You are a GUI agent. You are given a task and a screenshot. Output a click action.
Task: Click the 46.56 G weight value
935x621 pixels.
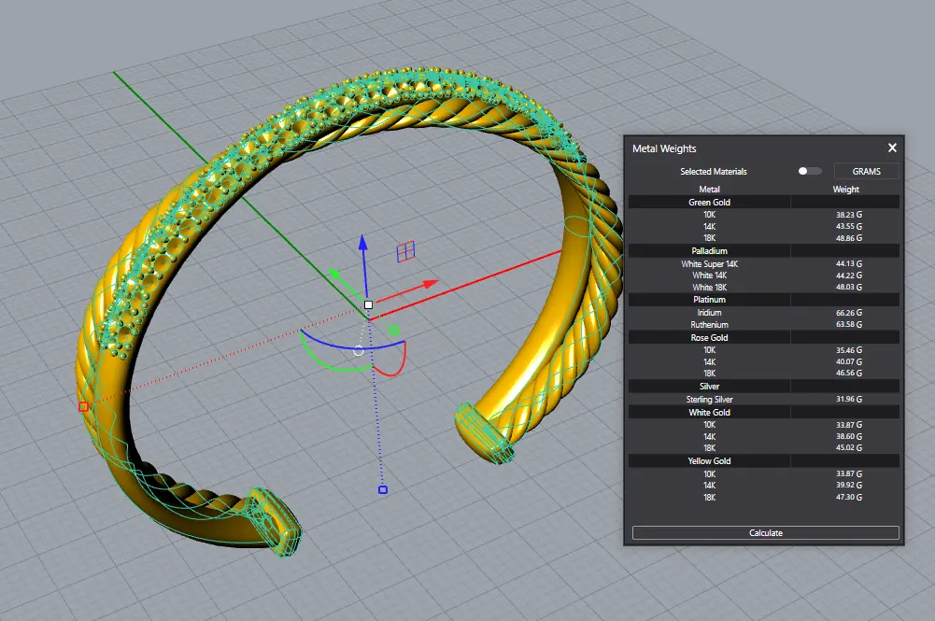(848, 374)
